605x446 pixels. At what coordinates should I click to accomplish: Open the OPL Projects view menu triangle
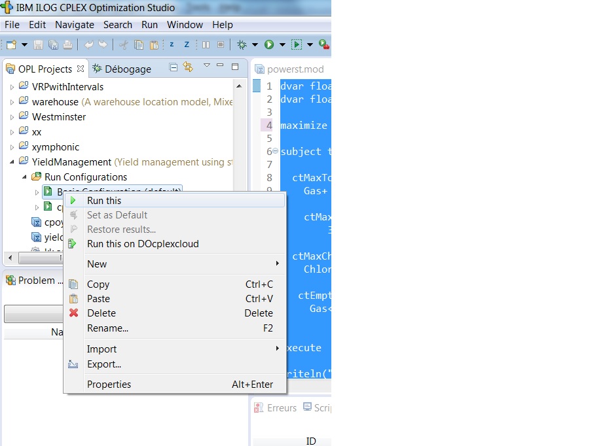point(207,65)
